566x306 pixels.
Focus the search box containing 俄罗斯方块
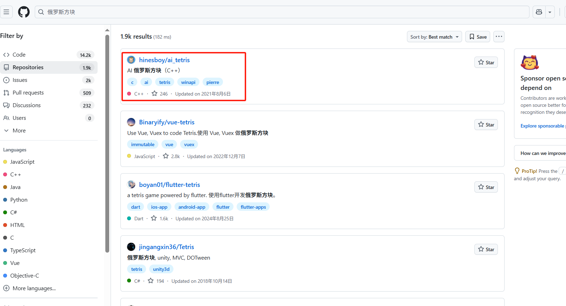click(x=282, y=12)
